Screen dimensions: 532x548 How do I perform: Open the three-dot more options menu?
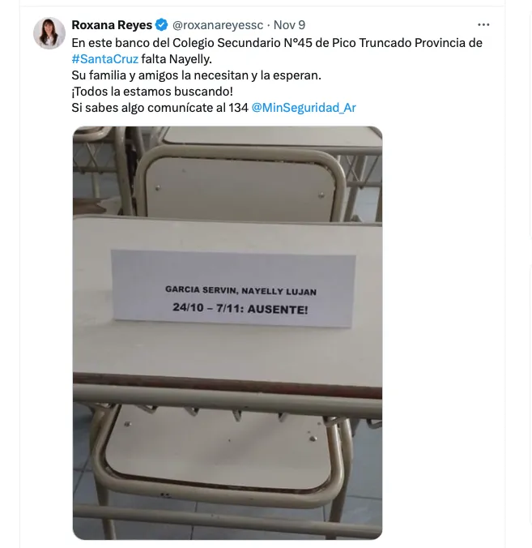tap(483, 25)
